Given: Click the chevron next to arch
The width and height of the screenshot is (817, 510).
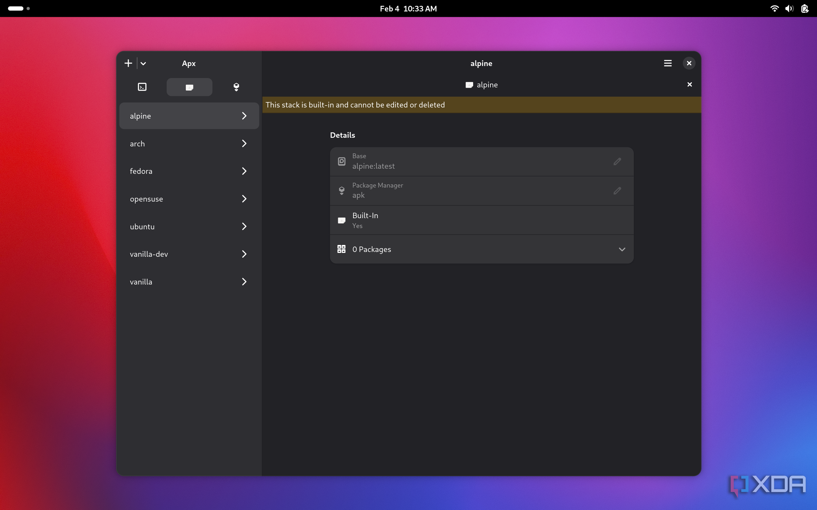Looking at the screenshot, I should pyautogui.click(x=244, y=144).
